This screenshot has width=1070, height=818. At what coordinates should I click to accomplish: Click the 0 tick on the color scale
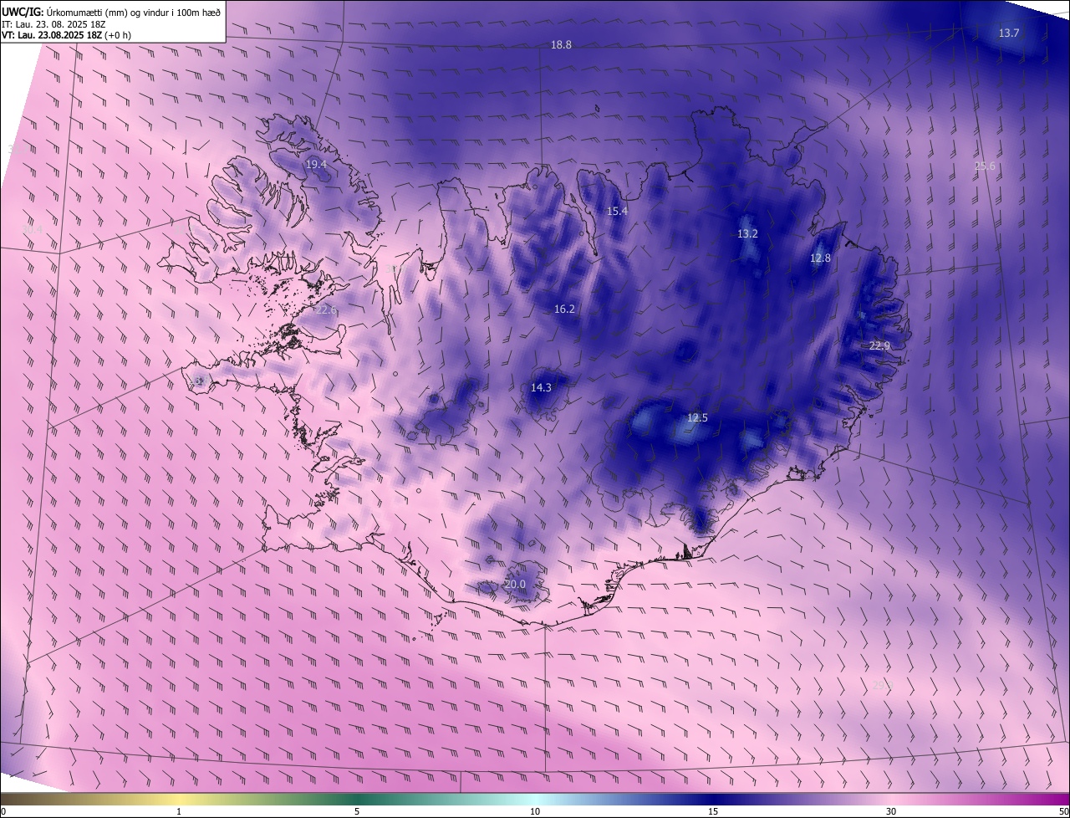pyautogui.click(x=3, y=811)
